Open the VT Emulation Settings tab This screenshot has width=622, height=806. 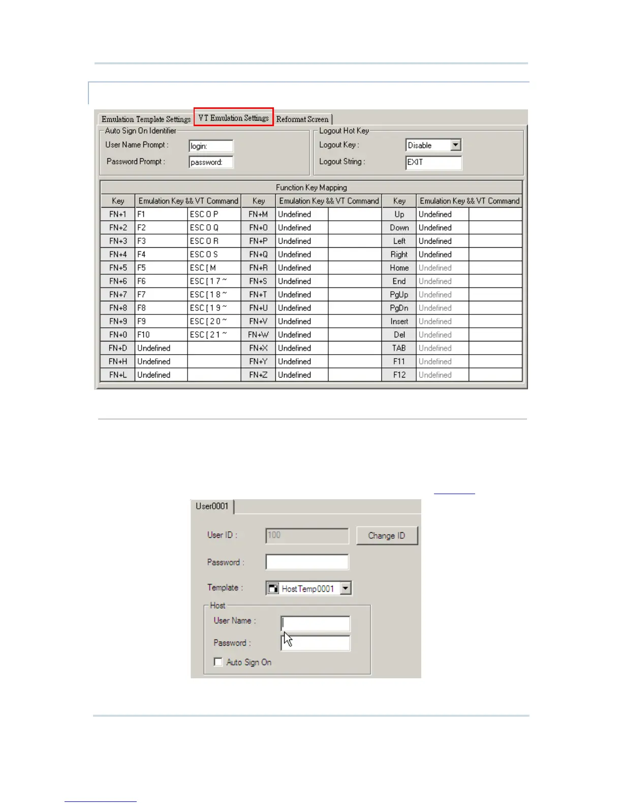click(x=234, y=118)
